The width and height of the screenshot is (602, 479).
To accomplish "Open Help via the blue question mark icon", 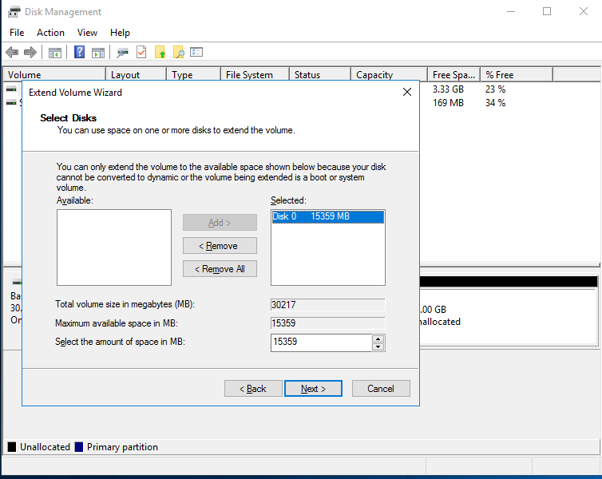I will click(80, 53).
